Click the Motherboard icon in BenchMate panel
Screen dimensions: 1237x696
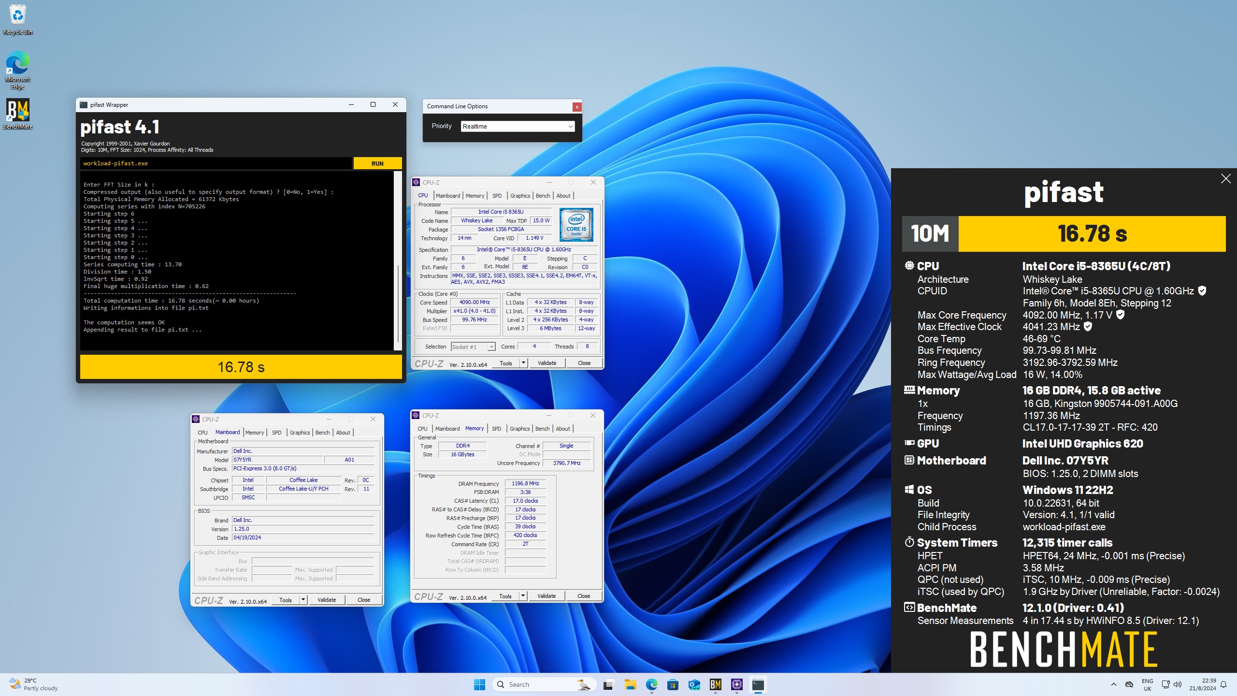pyautogui.click(x=909, y=460)
